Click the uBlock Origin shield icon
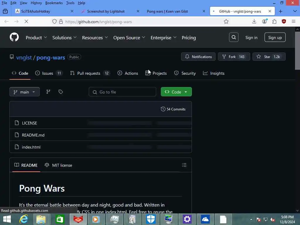300x225 pixels. [x=284, y=21]
